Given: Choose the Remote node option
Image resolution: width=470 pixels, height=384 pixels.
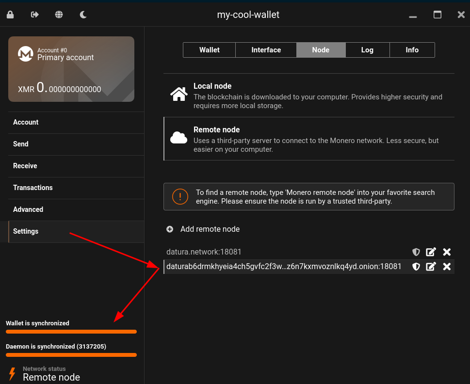Looking at the screenshot, I should (309, 139).
